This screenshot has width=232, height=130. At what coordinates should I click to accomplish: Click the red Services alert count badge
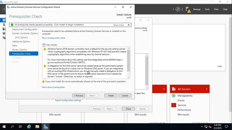[x=174, y=105]
